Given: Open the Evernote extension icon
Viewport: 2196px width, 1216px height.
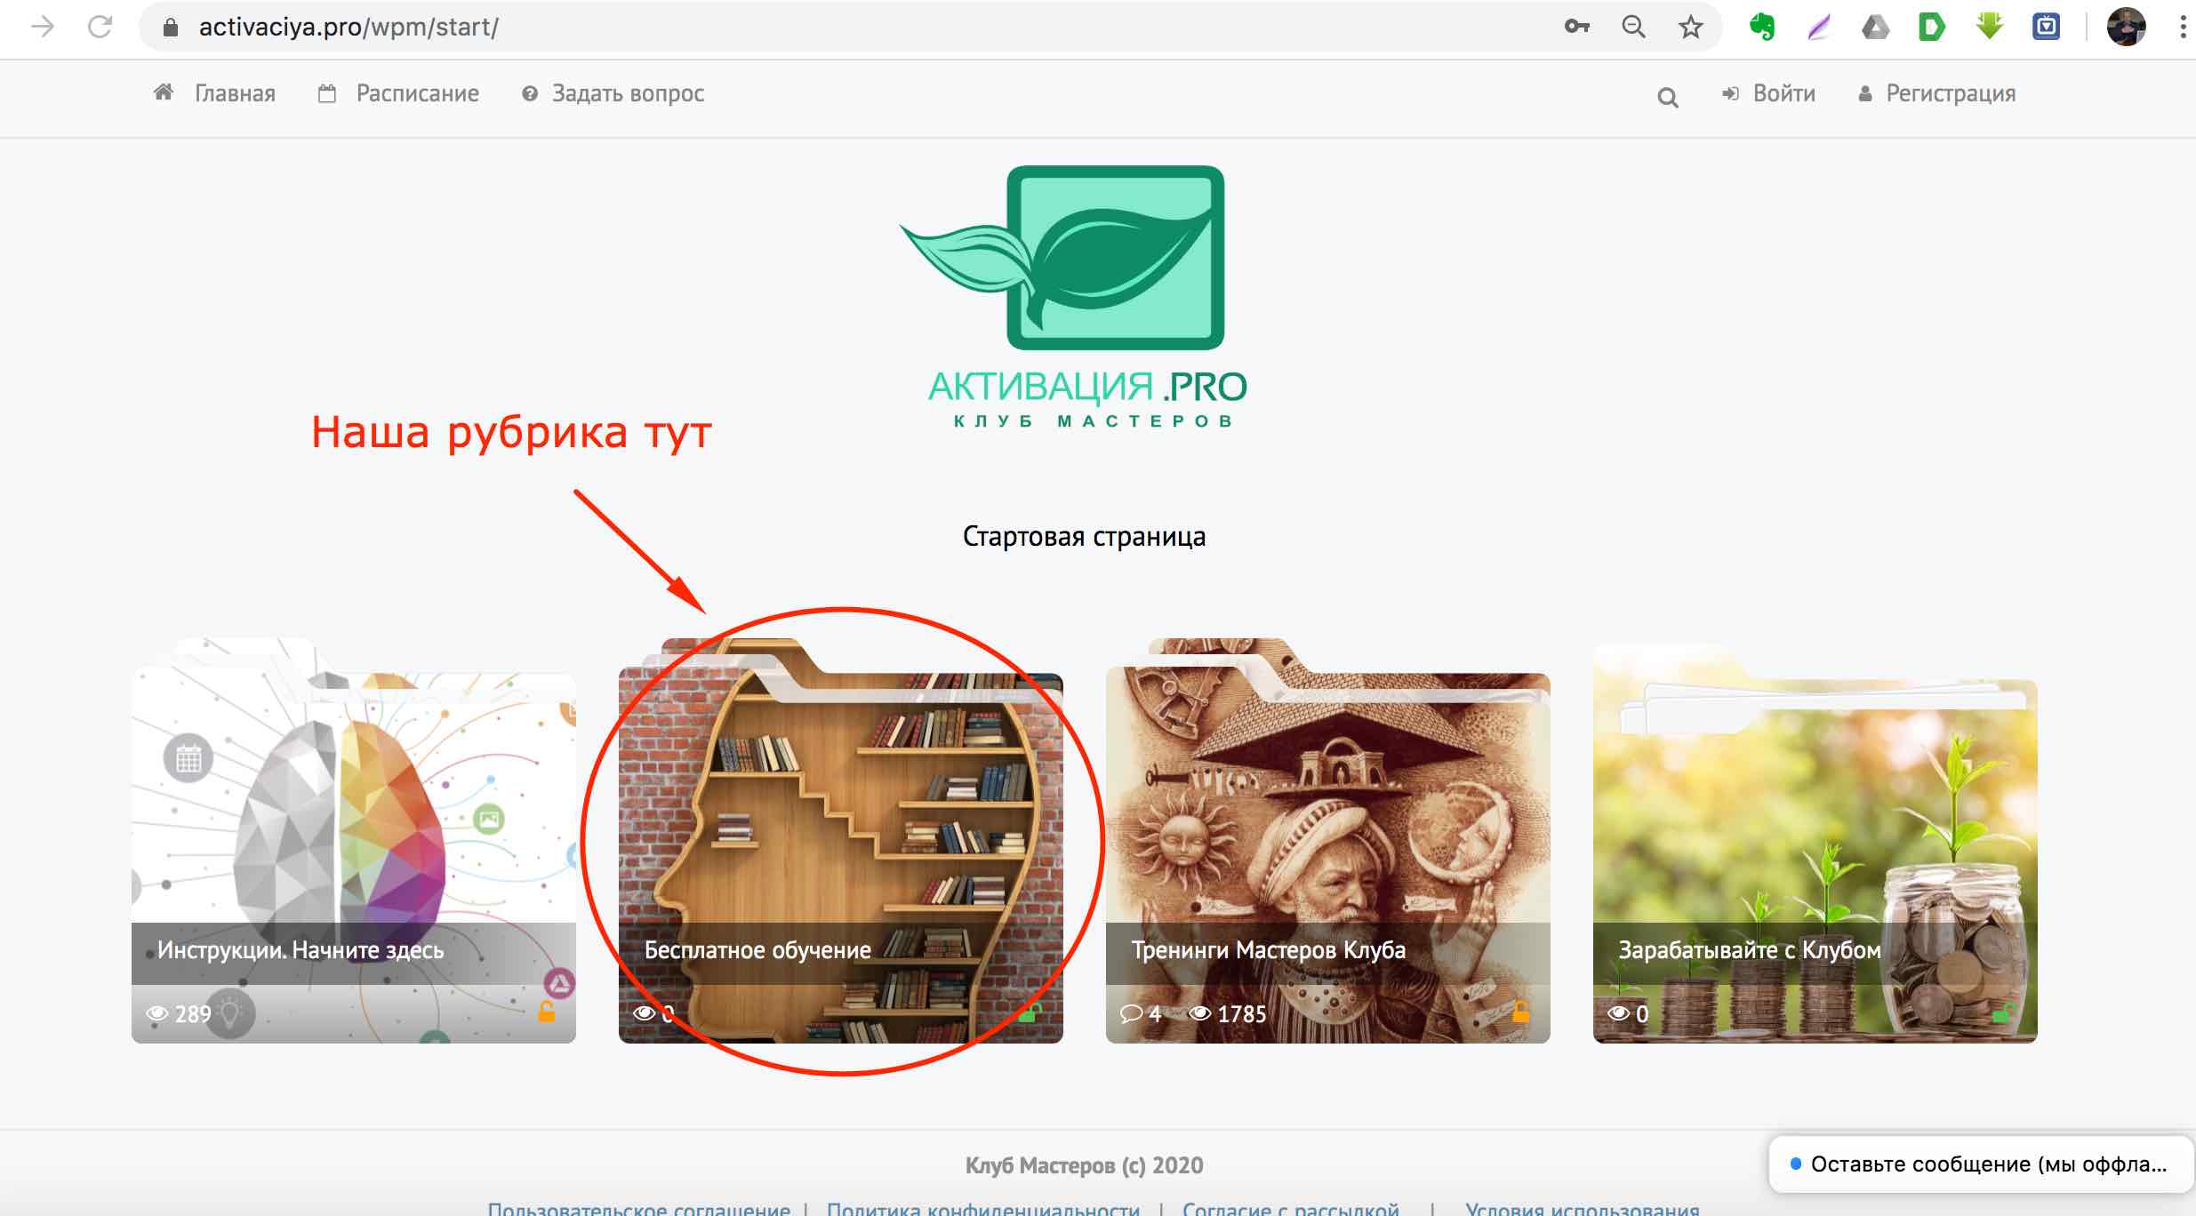Looking at the screenshot, I should point(1761,27).
